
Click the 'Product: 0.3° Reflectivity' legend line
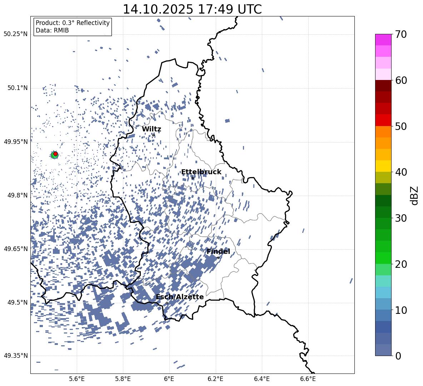tap(73, 23)
